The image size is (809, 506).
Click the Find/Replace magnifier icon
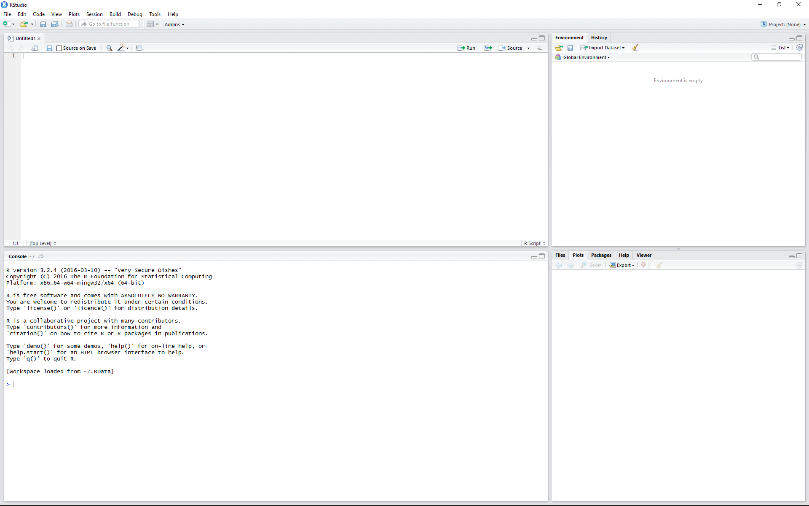[109, 48]
